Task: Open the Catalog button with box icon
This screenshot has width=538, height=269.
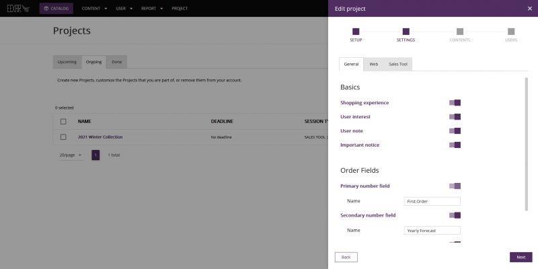Action: coord(56,9)
